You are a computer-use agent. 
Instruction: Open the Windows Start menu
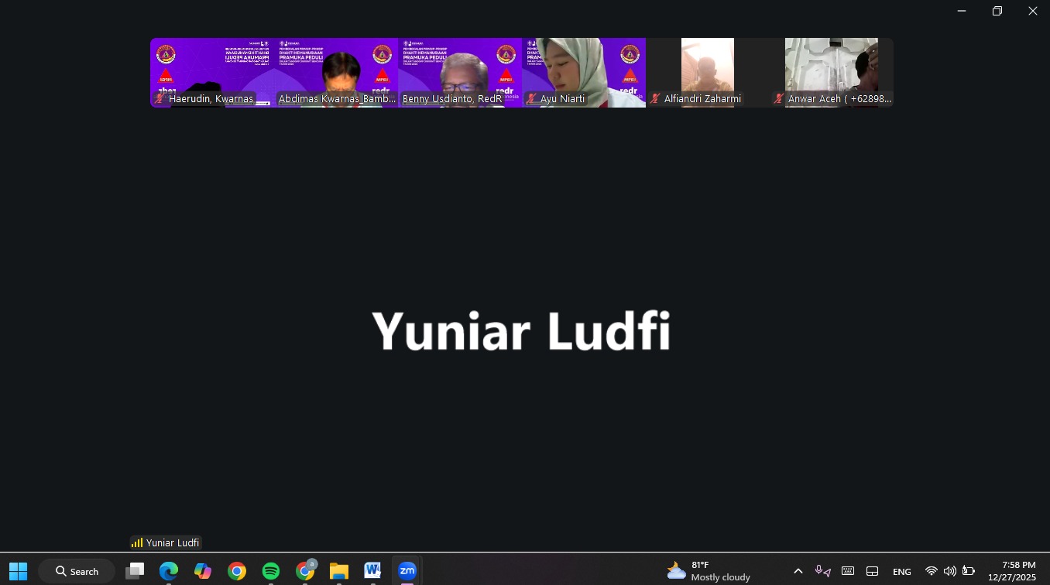(19, 571)
